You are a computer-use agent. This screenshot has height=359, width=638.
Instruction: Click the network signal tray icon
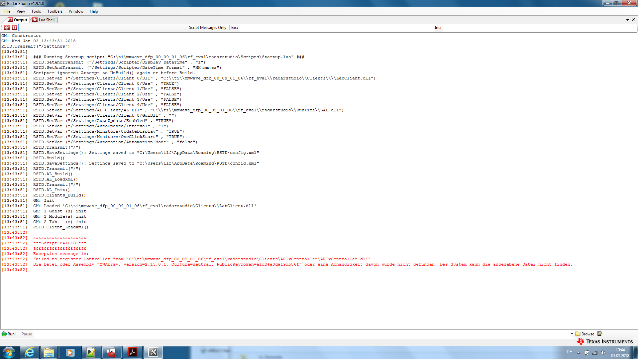pos(595,353)
